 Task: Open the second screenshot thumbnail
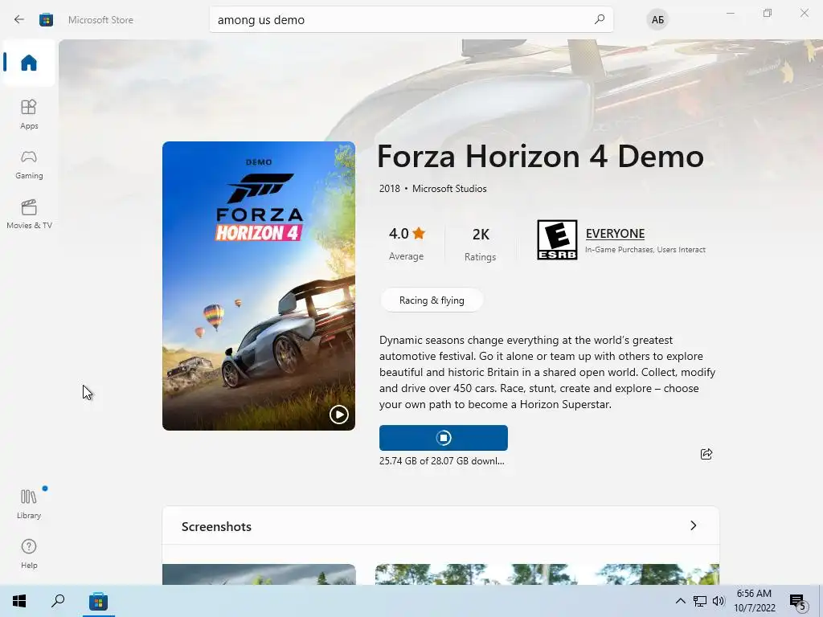tap(547, 574)
